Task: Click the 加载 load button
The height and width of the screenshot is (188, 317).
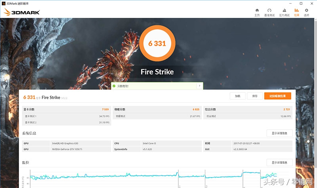Action: [237, 96]
